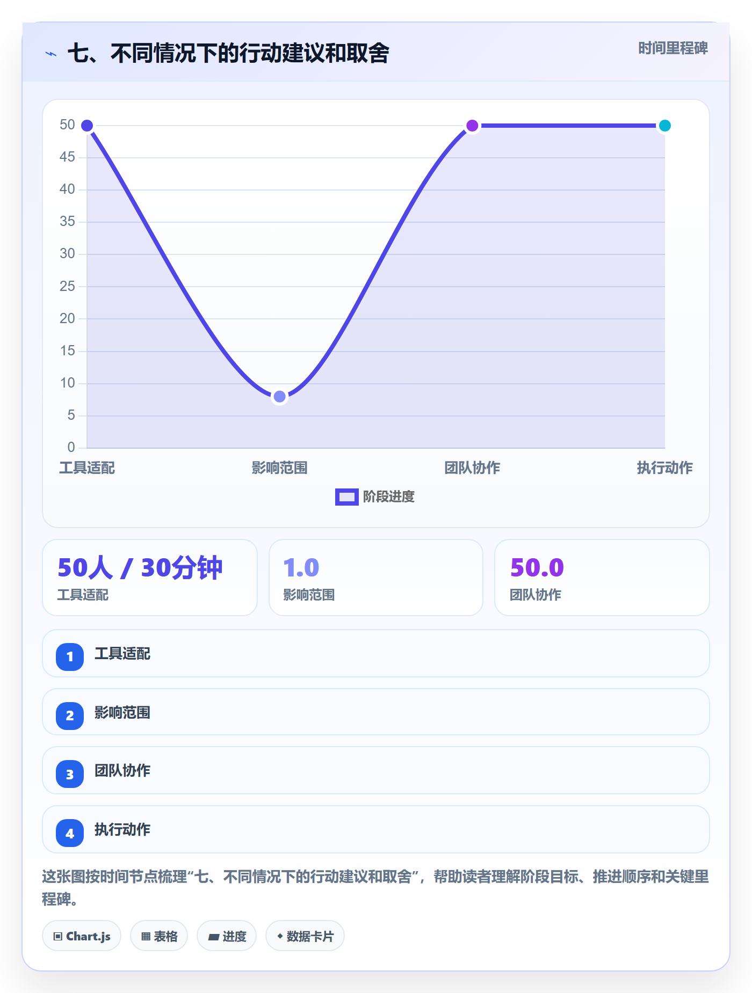Click the y-axis value 50

(67, 125)
